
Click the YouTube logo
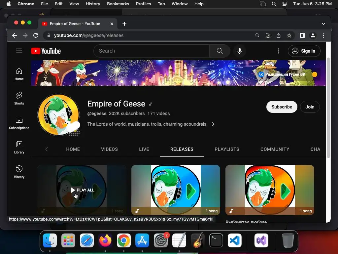coord(46,51)
